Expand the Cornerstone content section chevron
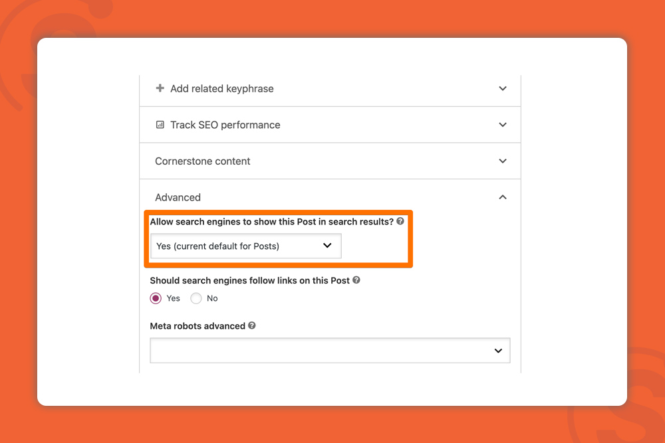This screenshot has height=443, width=665. pyautogui.click(x=503, y=161)
